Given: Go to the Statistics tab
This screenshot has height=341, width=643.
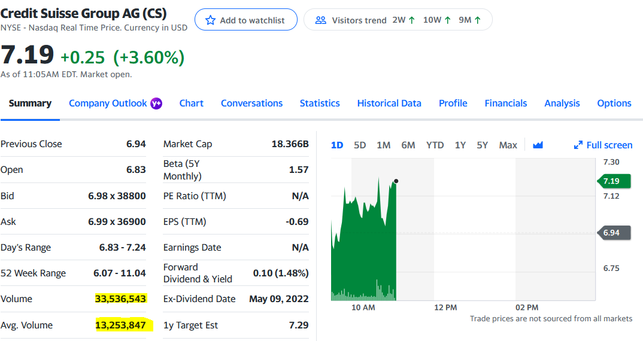Looking at the screenshot, I should (320, 103).
